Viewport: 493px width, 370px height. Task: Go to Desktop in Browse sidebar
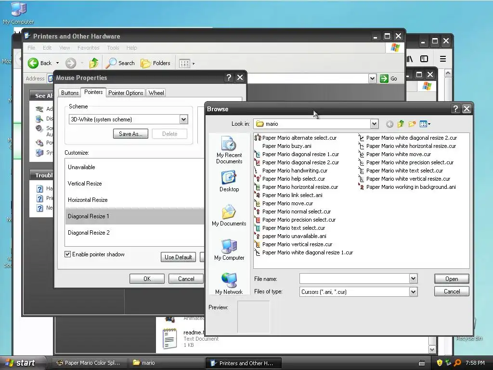[x=229, y=181]
